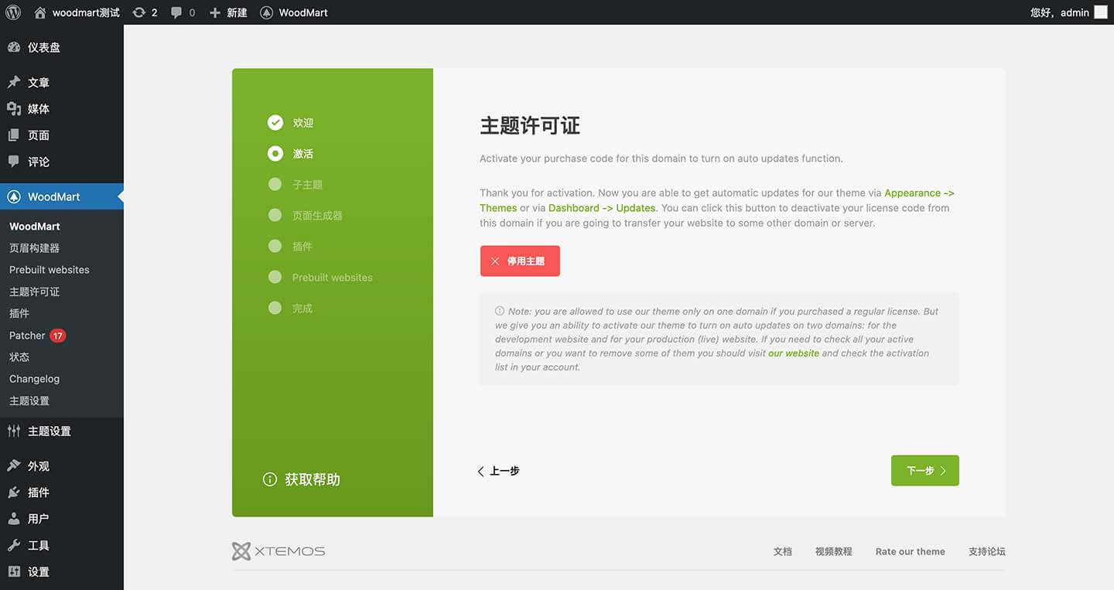Select the Prebuilt websites wizard step
1114x590 pixels.
320,278
